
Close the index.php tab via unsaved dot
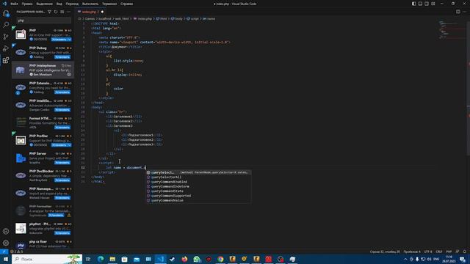pyautogui.click(x=102, y=12)
